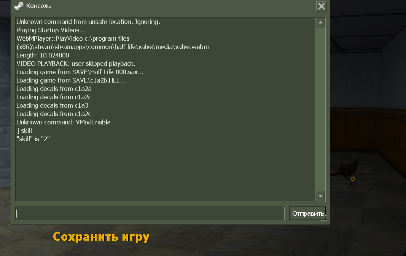Click the resize grip at console corner
The width and height of the screenshot is (406, 256).
[x=324, y=218]
